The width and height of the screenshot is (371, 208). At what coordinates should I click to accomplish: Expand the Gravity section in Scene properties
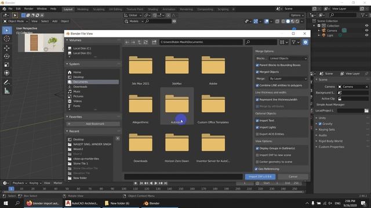317,124
